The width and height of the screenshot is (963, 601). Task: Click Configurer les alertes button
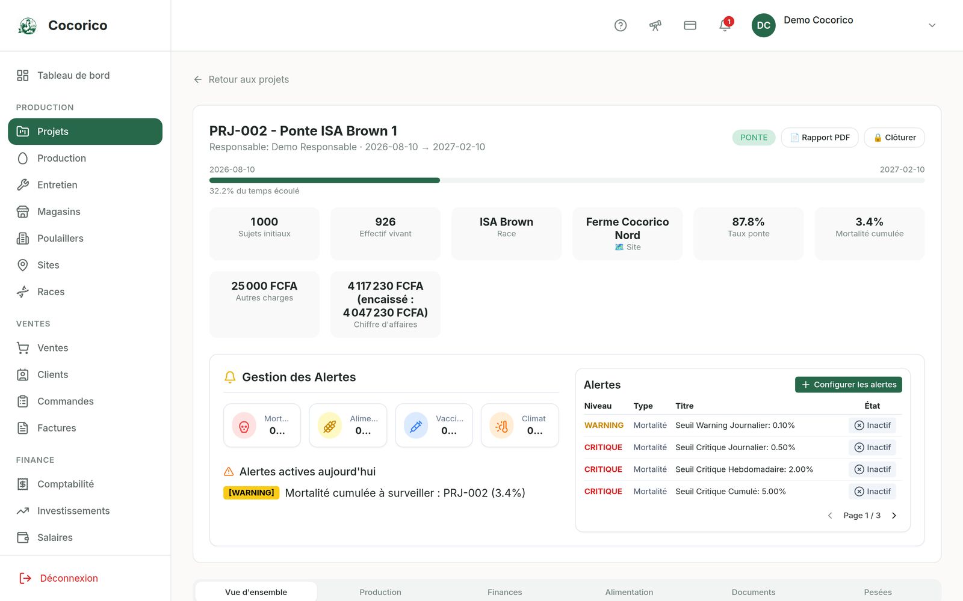[849, 385]
